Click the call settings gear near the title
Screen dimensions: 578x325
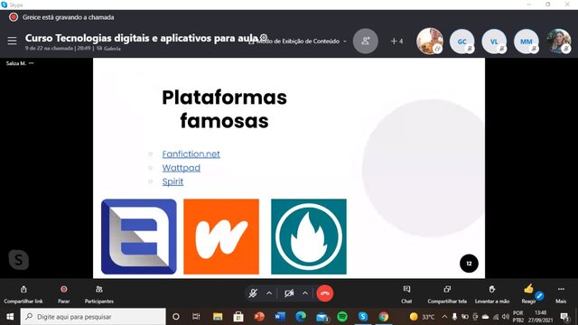click(264, 37)
